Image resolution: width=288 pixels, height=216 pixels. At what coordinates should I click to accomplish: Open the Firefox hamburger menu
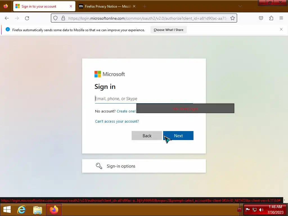pos(281,18)
